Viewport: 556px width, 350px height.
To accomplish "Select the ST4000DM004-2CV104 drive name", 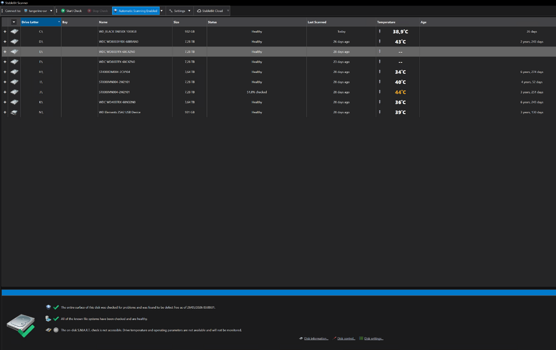I will click(x=115, y=72).
